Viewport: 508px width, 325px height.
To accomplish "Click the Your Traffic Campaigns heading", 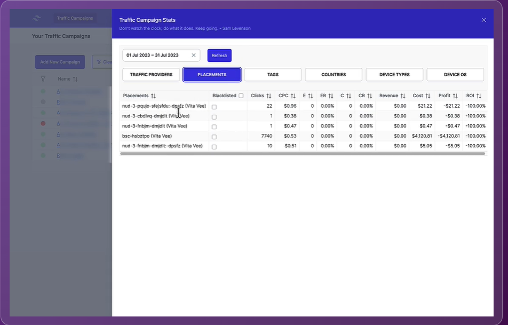I will [x=61, y=36].
